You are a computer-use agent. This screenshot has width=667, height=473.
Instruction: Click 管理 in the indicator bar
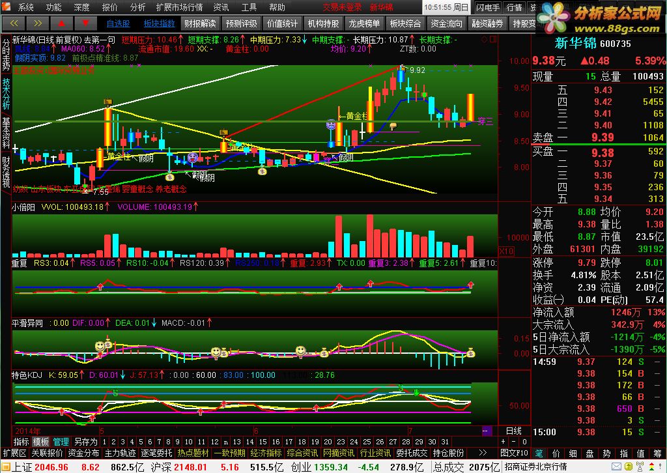coord(61,442)
